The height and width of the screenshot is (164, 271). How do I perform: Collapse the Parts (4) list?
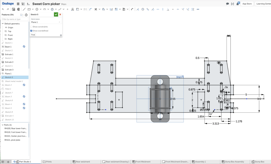[3, 125]
